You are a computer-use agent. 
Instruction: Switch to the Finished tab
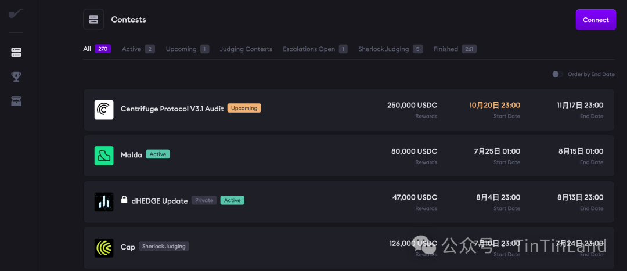(455, 49)
